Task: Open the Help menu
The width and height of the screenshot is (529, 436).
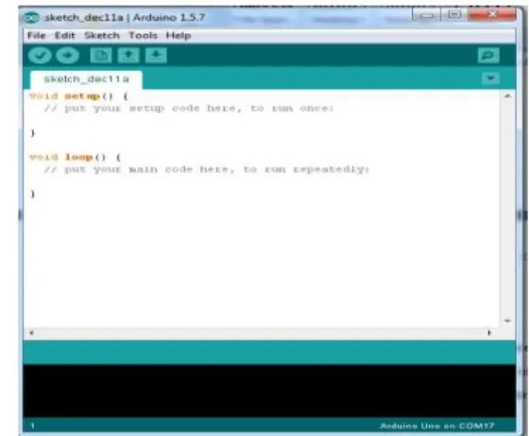Action: point(179,35)
